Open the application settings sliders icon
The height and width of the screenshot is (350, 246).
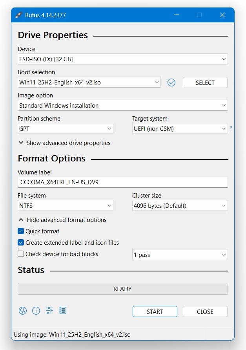pyautogui.click(x=49, y=310)
